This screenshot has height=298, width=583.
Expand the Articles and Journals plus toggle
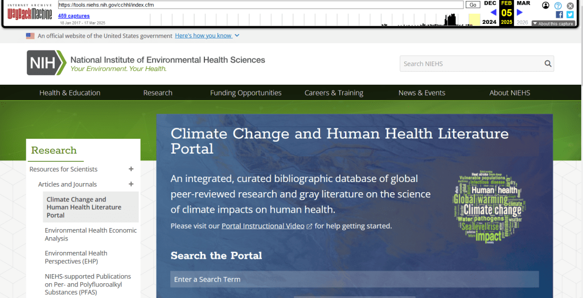tap(131, 184)
